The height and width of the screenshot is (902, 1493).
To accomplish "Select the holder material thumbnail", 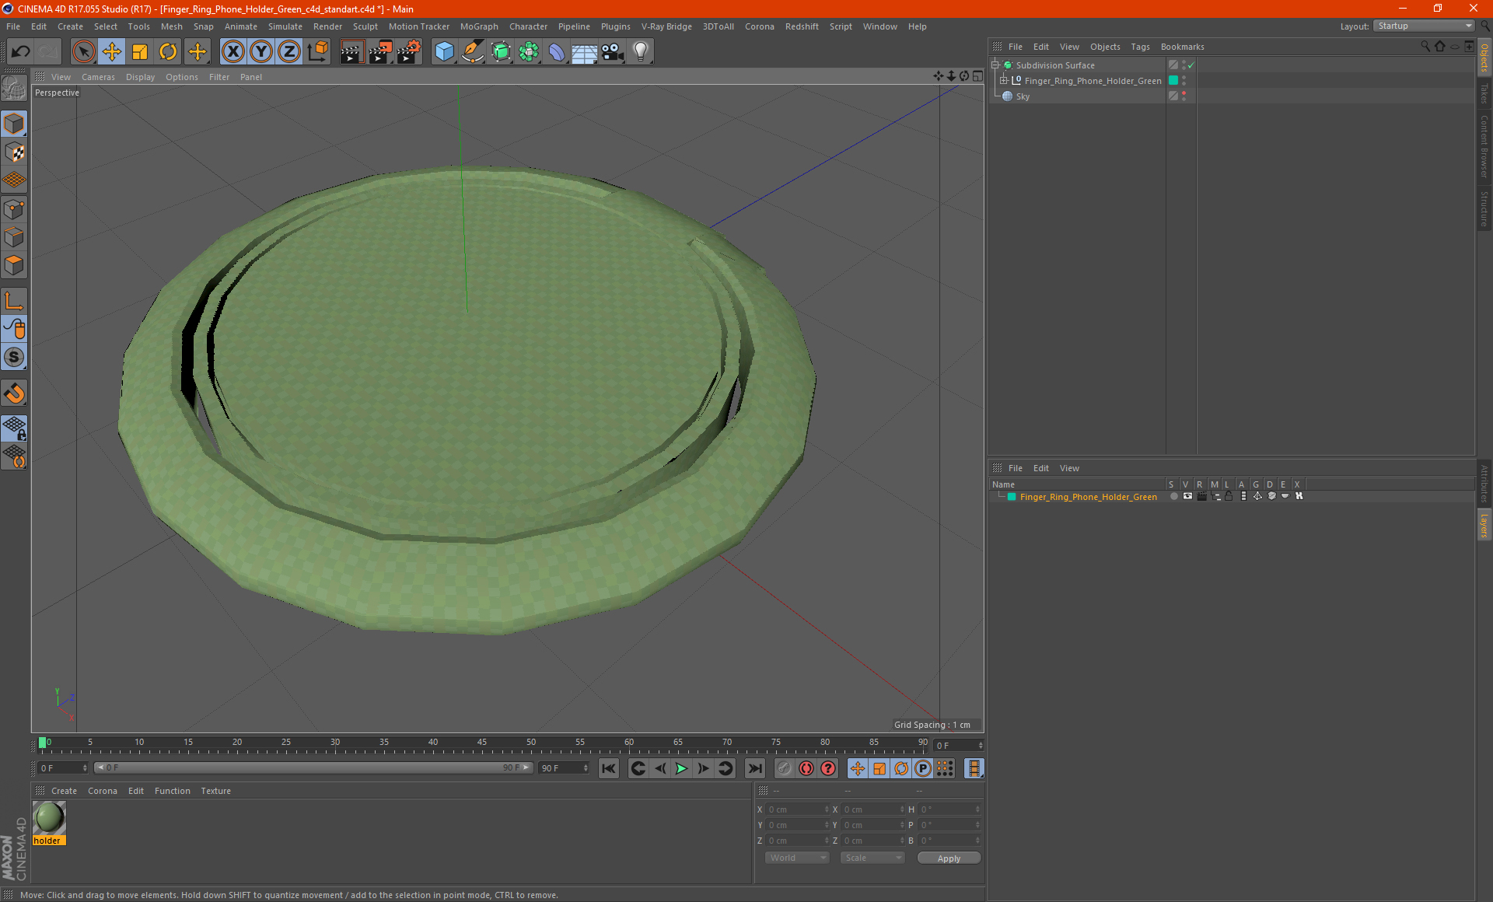I will point(49,818).
